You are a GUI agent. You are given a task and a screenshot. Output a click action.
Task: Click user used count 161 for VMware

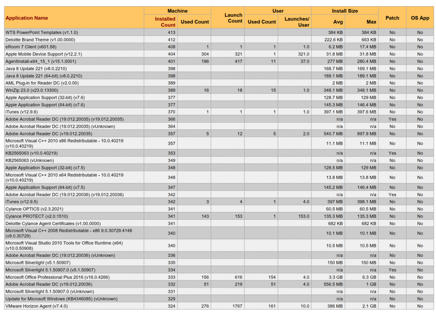pyautogui.click(x=272, y=306)
